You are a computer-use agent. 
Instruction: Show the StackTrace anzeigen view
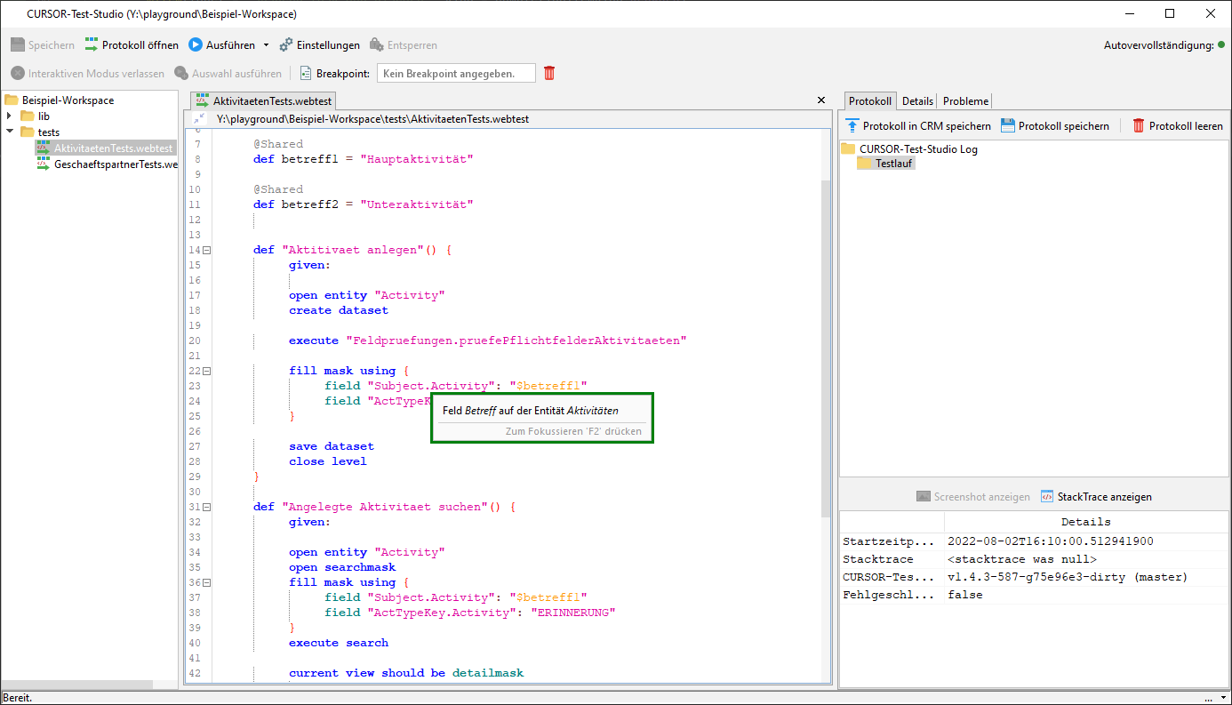coord(1047,497)
